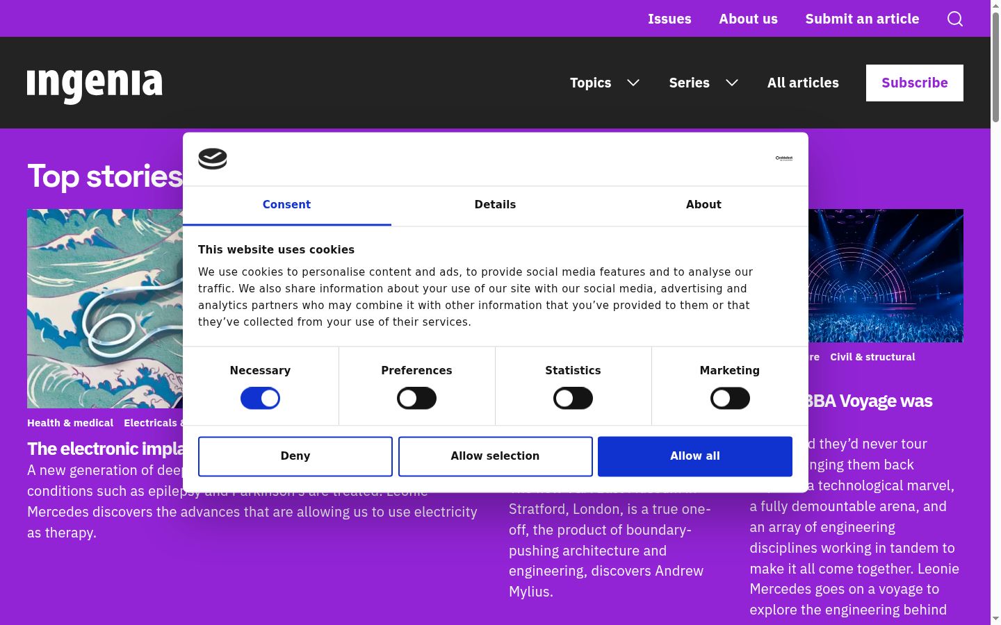Viewport: 1001px width, 625px height.
Task: Expand the Topics dropdown chevron
Action: (633, 83)
